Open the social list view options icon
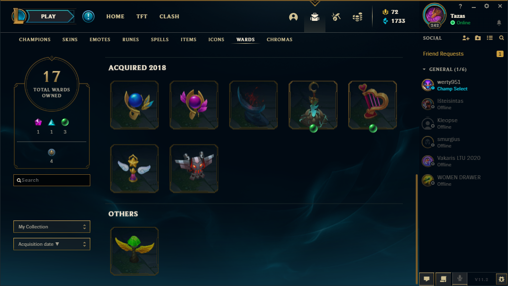 click(490, 38)
